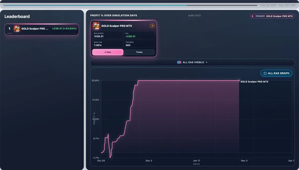Expand the ALL EAS VISIBLE dropdown
The width and height of the screenshot is (299, 170).
pyautogui.click(x=192, y=62)
